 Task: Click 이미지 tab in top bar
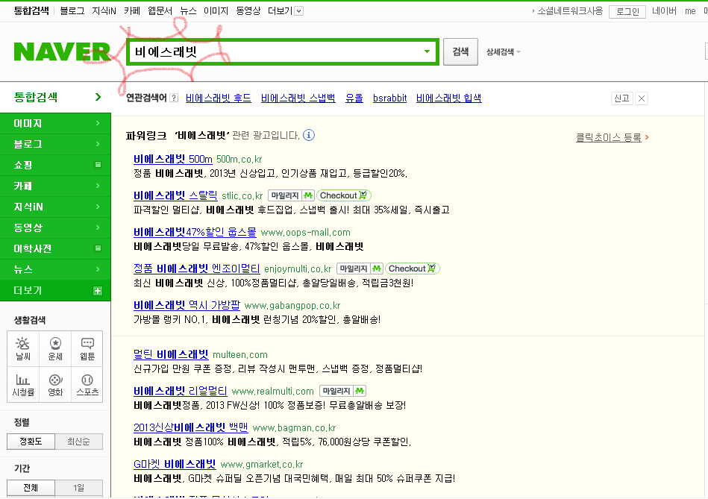(216, 11)
